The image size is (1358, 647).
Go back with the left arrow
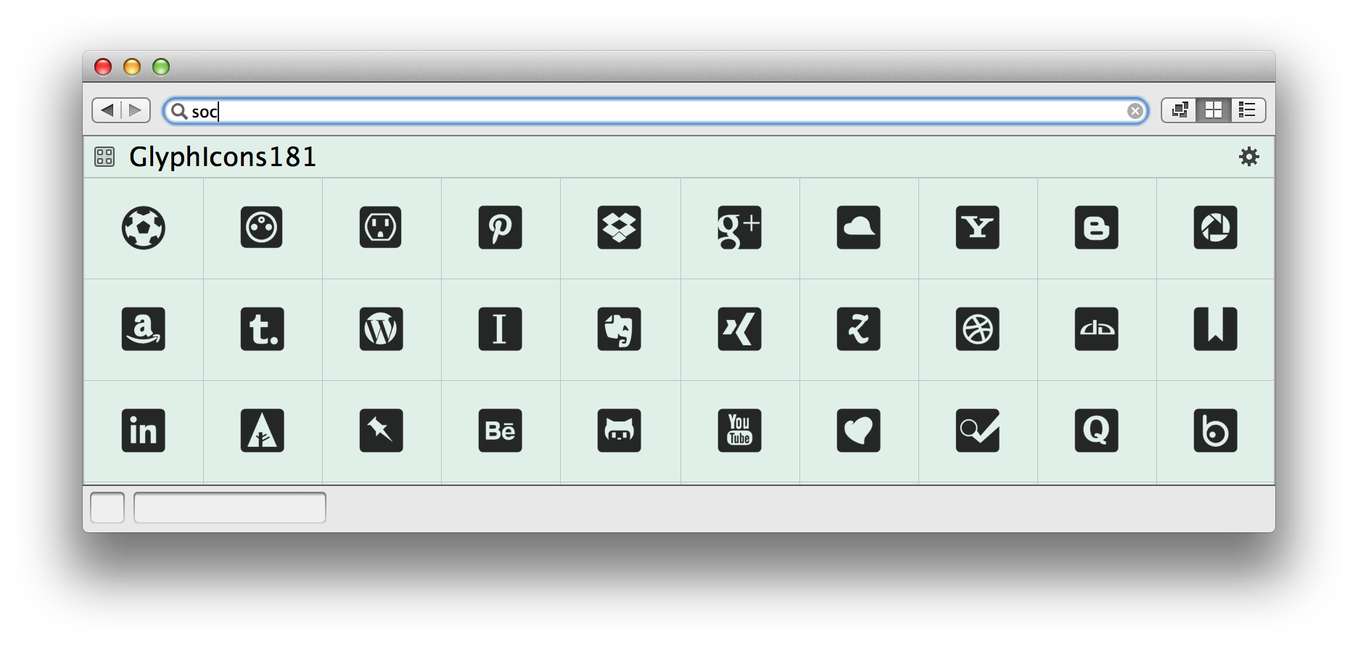[x=107, y=110]
